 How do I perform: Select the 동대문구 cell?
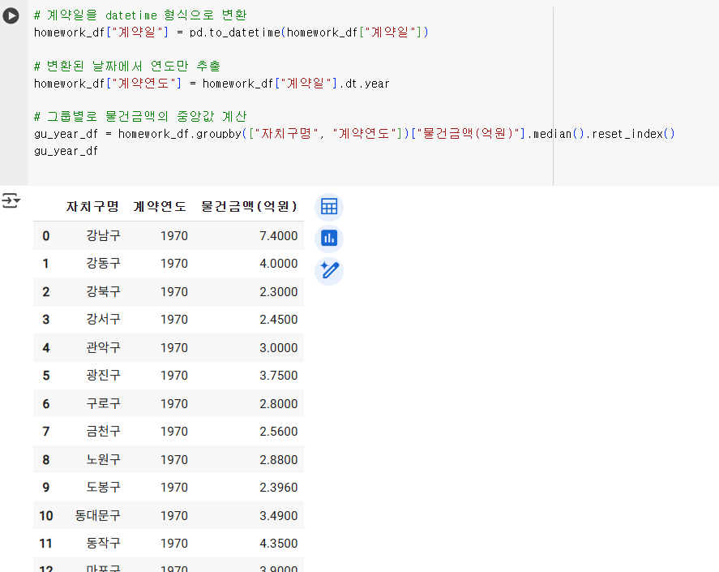click(x=97, y=515)
